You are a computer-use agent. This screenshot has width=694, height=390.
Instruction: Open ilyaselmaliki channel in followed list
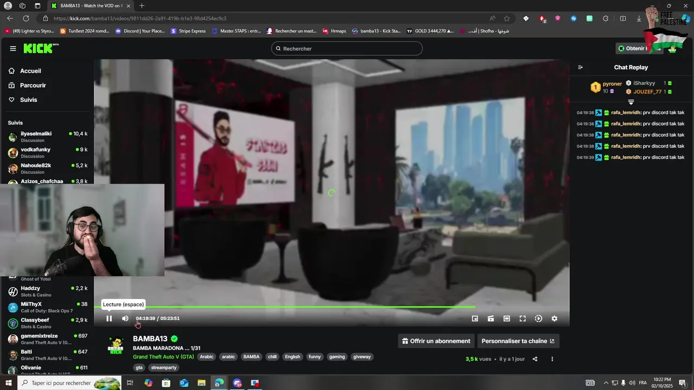(x=47, y=136)
